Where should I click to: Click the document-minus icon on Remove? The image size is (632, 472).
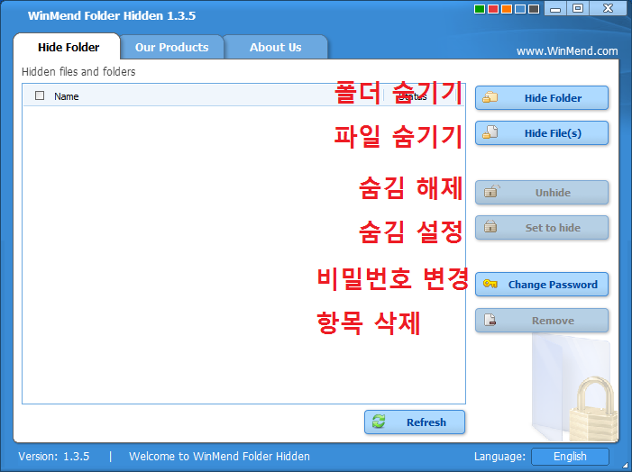490,320
